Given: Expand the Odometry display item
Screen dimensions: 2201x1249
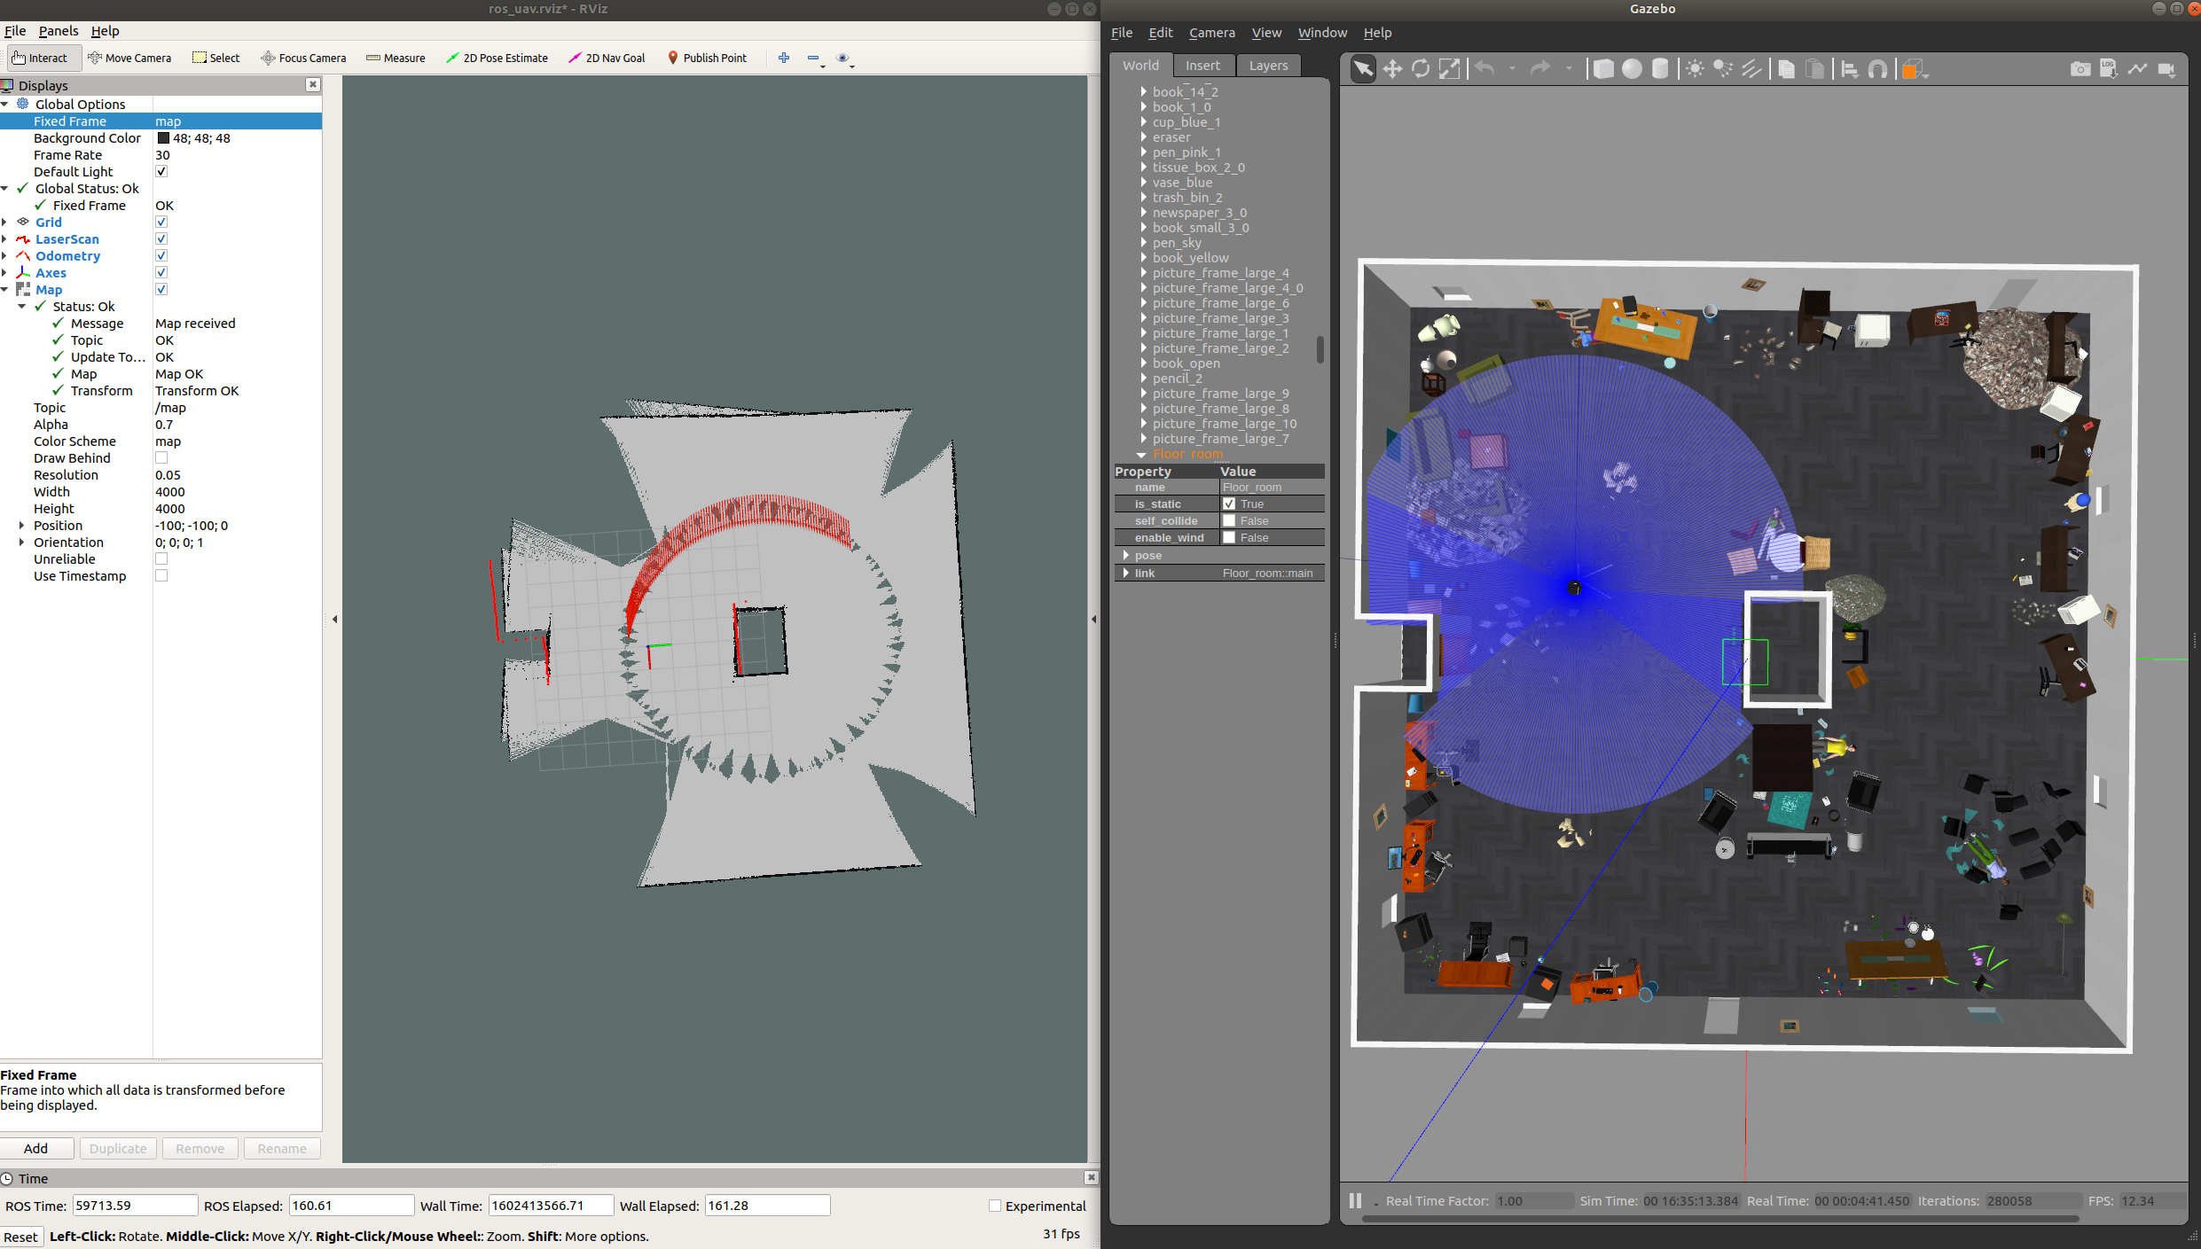Looking at the screenshot, I should 5,256.
